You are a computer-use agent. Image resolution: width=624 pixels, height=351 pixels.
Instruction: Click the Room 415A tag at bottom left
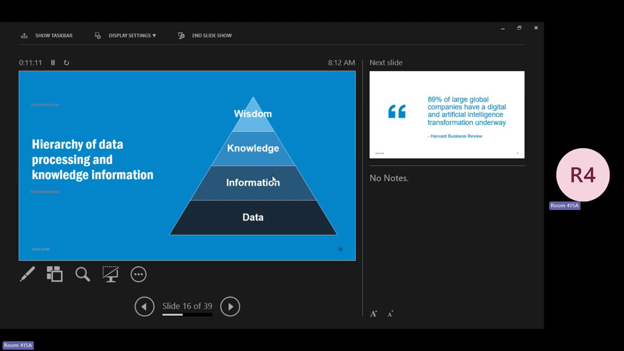[x=18, y=345]
